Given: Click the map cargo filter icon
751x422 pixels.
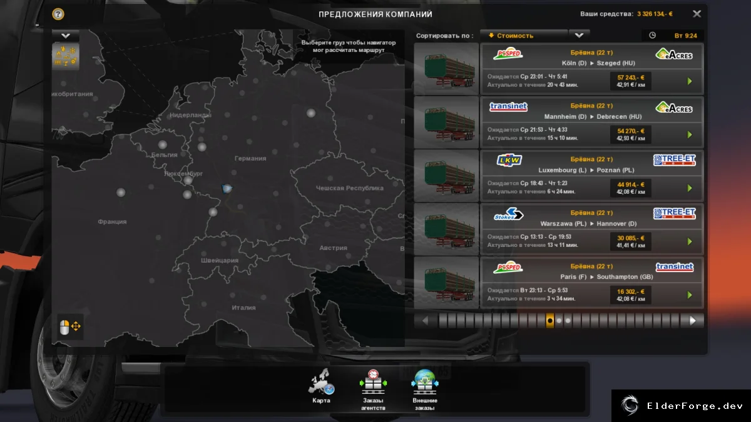Looking at the screenshot, I should 66,56.
